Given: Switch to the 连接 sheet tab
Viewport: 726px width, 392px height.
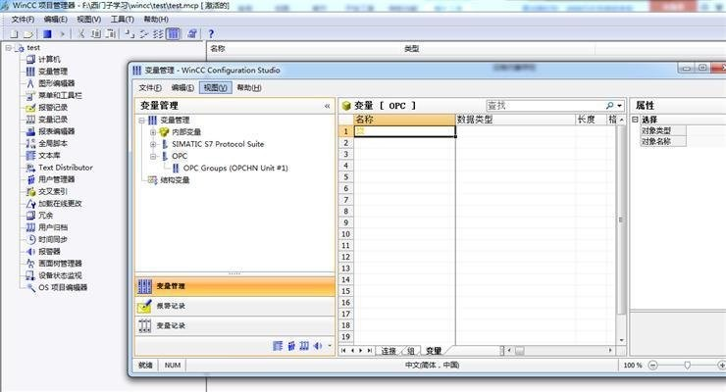Looking at the screenshot, I should point(389,351).
